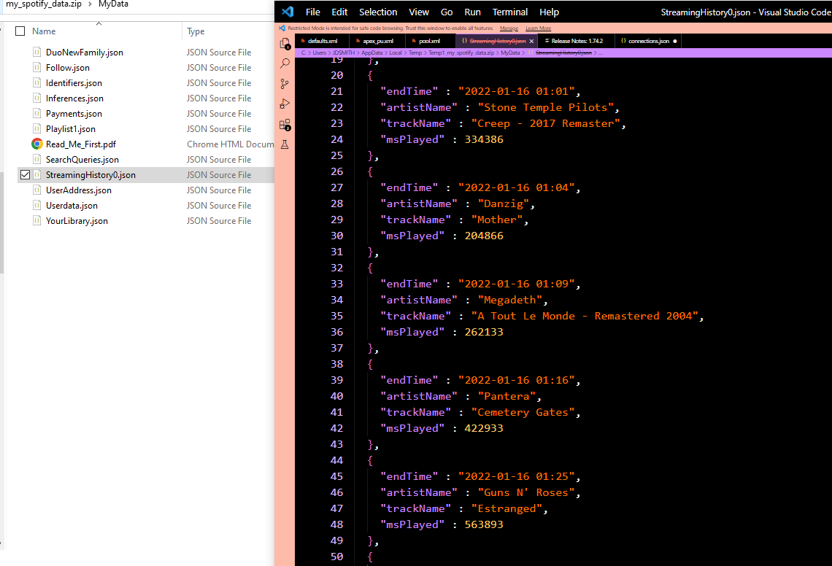Click Learn More link in banner

tap(538, 28)
